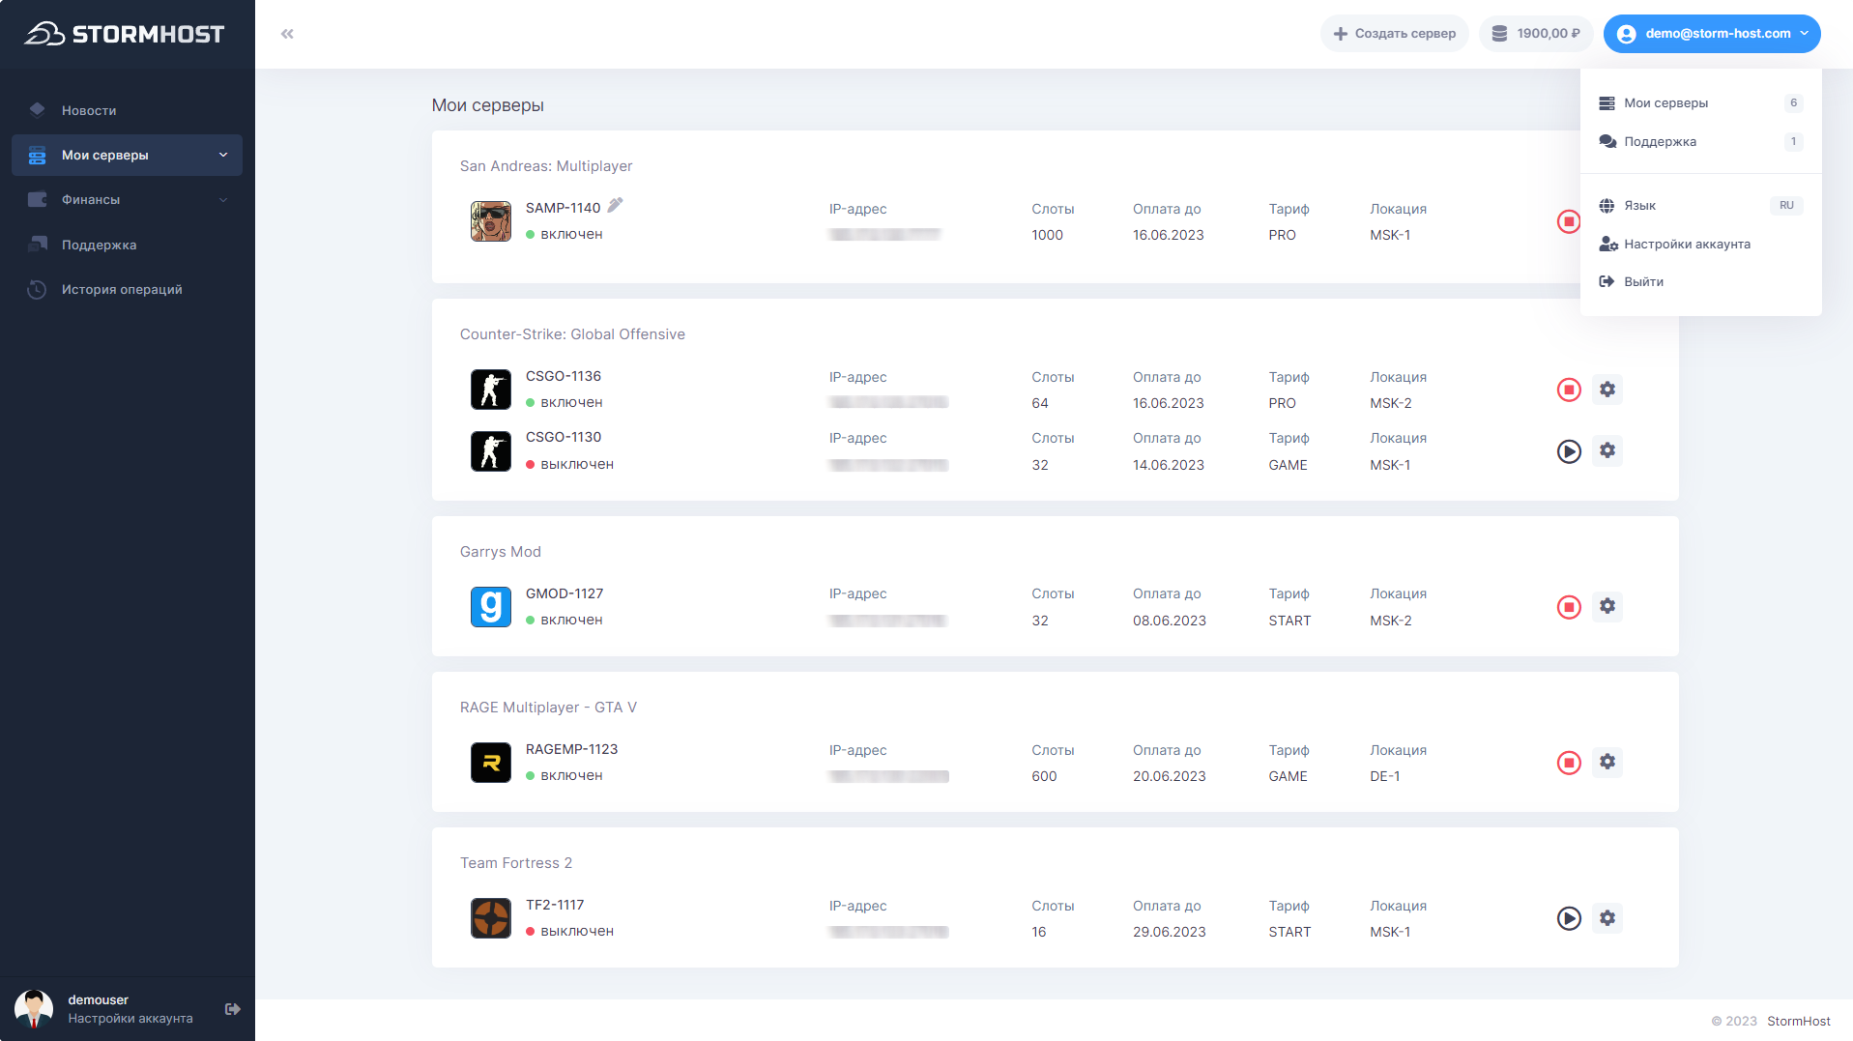Click the pencil icon next to SAMP-1140
Screen dimensions: 1853x1041
coord(615,205)
